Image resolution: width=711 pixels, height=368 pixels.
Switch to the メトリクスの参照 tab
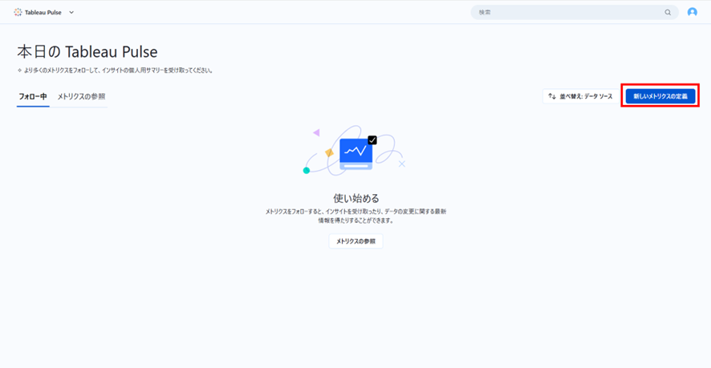pyautogui.click(x=81, y=96)
